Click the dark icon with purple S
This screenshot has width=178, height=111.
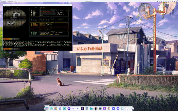(82, 109)
